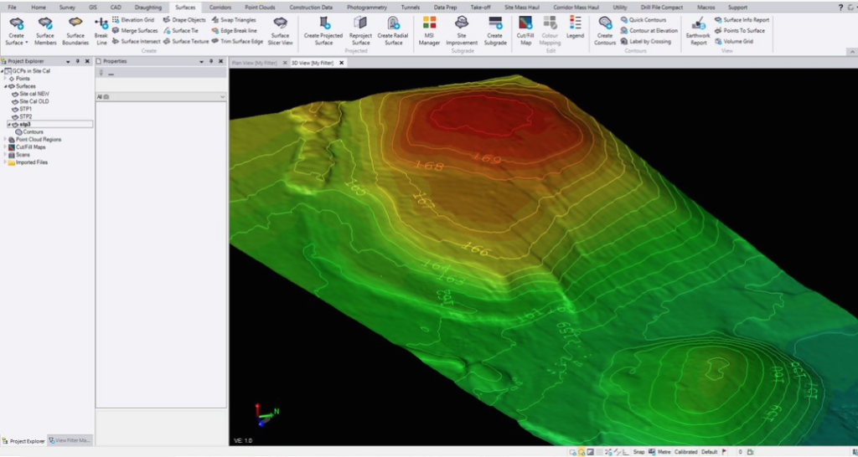Switch to View Filter Manager tab
The height and width of the screenshot is (457, 858).
(x=70, y=440)
